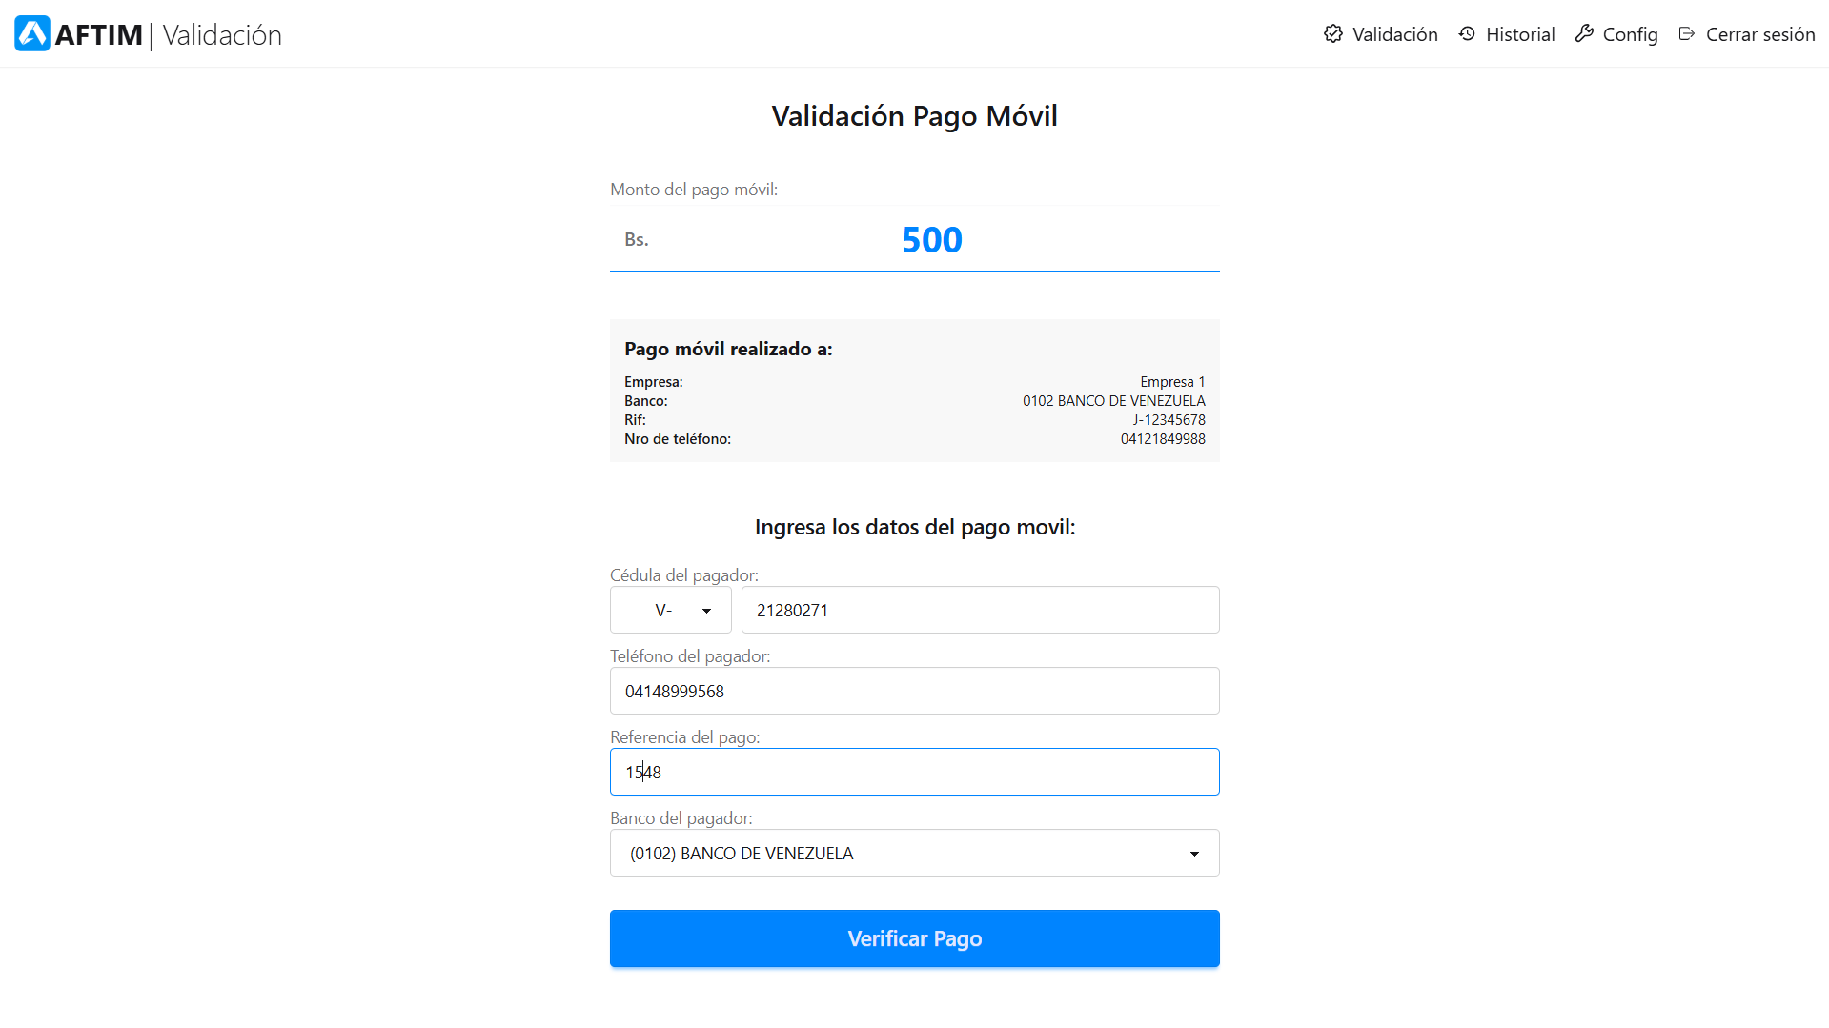Click the Config wrench icon
Viewport: 1829px width, 1028px height.
coord(1584,34)
